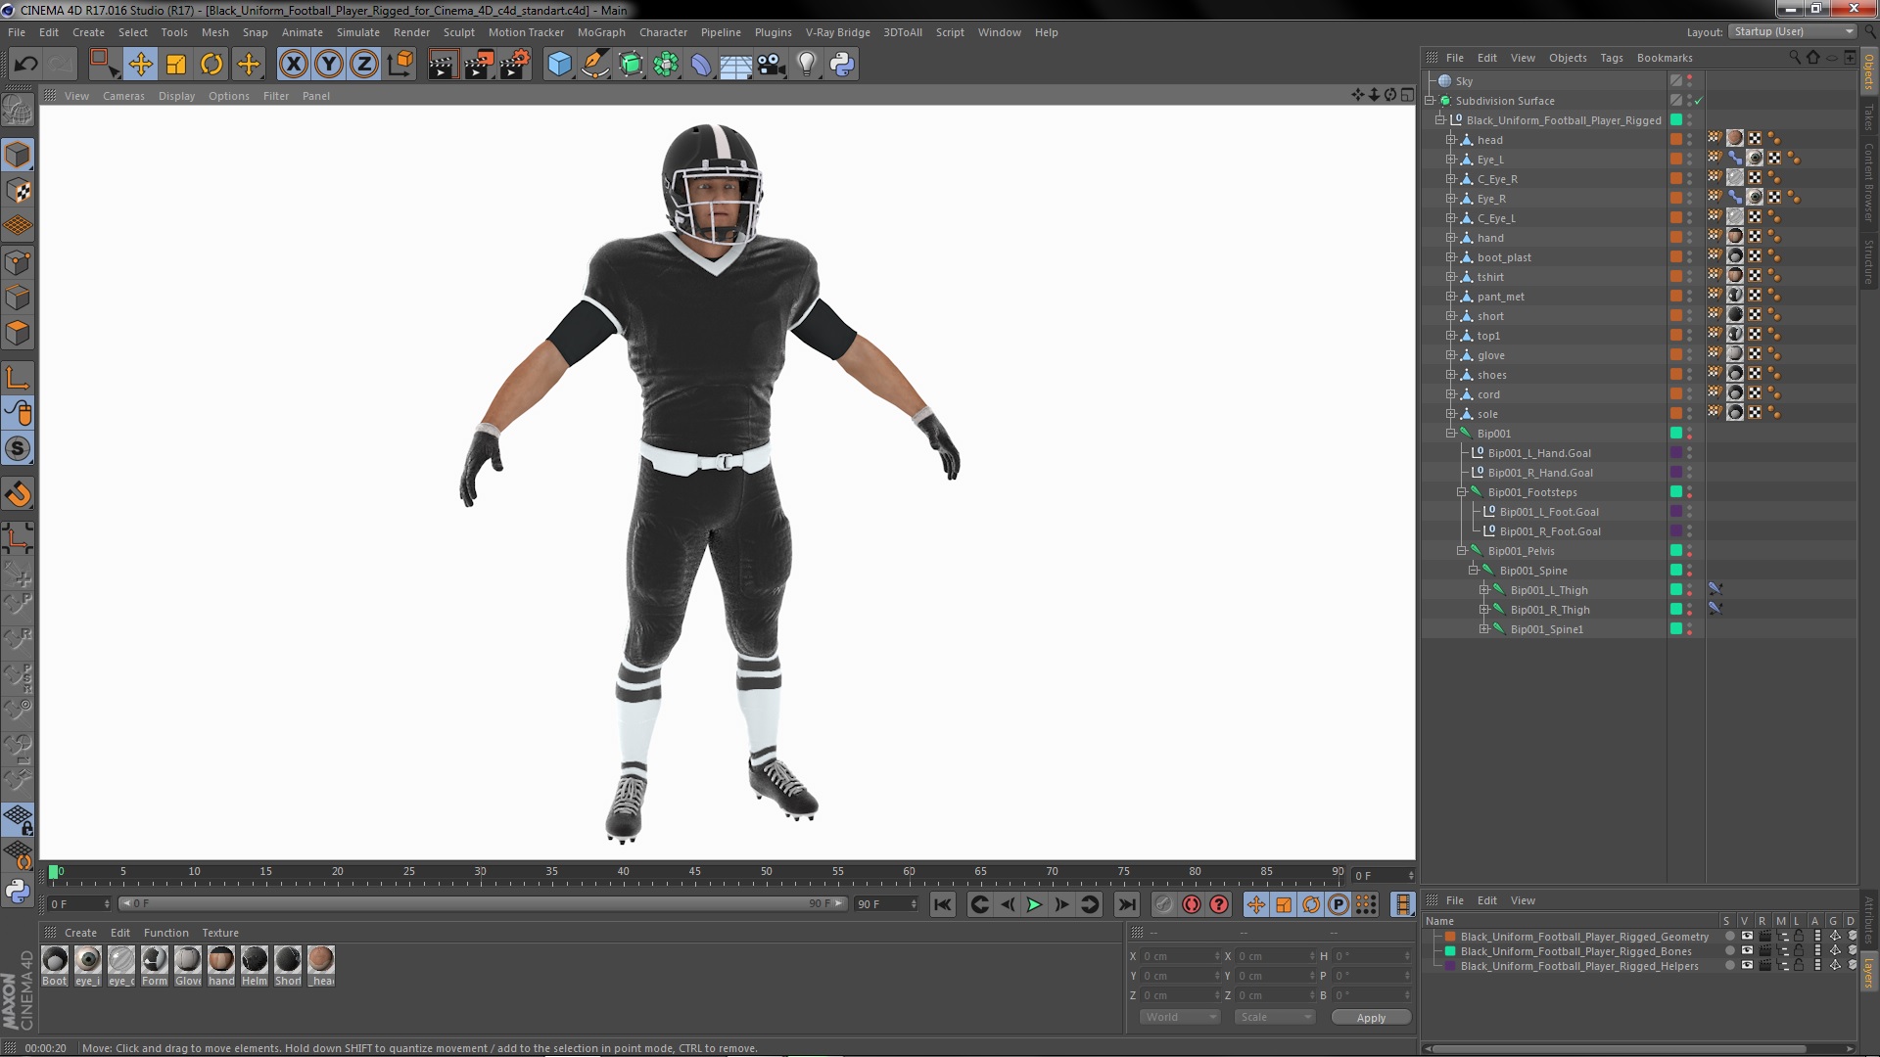Click the Undo arrow icon
1880x1057 pixels.
tap(25, 65)
